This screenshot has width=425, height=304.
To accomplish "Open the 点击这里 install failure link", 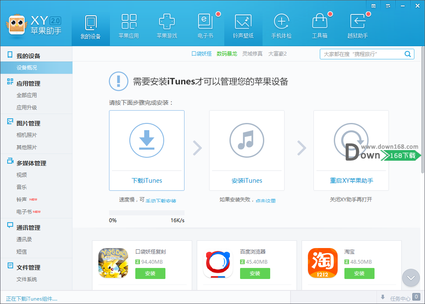I will 266,201.
